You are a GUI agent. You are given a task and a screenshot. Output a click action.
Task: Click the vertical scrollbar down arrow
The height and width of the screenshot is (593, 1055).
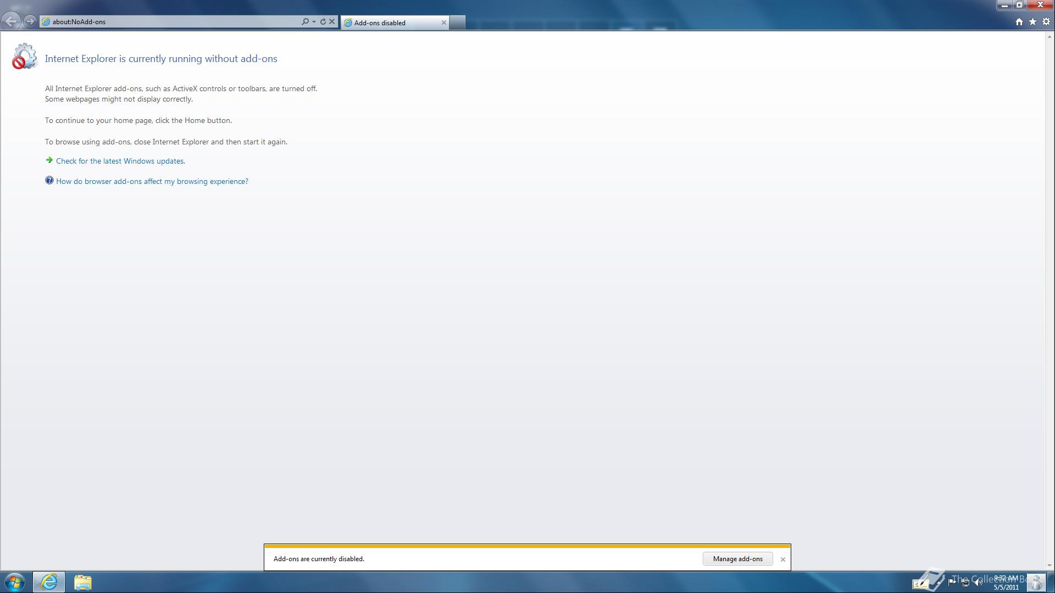(x=1050, y=565)
